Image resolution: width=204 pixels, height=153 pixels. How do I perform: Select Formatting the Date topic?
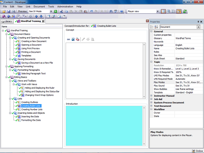click(x=31, y=120)
